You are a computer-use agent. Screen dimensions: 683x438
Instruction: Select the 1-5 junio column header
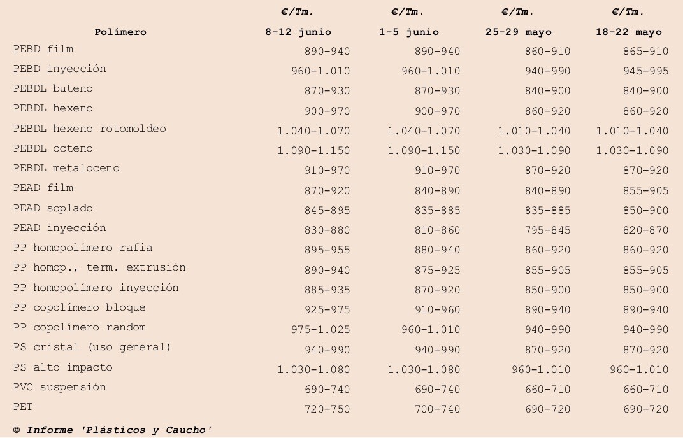(408, 32)
